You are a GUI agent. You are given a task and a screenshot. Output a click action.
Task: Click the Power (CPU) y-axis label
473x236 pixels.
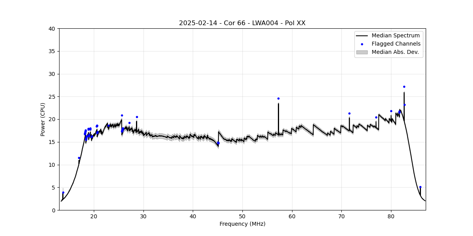pyautogui.click(x=43, y=119)
